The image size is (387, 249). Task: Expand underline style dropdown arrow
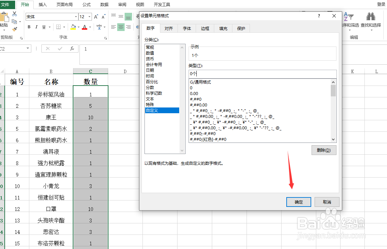pos(50,27)
